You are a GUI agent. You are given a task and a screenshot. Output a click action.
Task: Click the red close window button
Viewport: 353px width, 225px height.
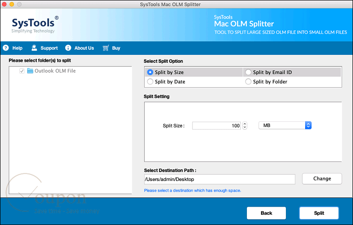click(4, 4)
